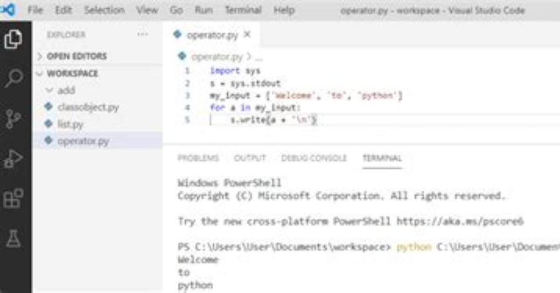The height and width of the screenshot is (293, 560).
Task: Open the Extensions view
Action: pyautogui.click(x=14, y=199)
